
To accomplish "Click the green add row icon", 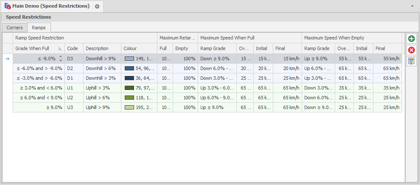I will (x=411, y=39).
